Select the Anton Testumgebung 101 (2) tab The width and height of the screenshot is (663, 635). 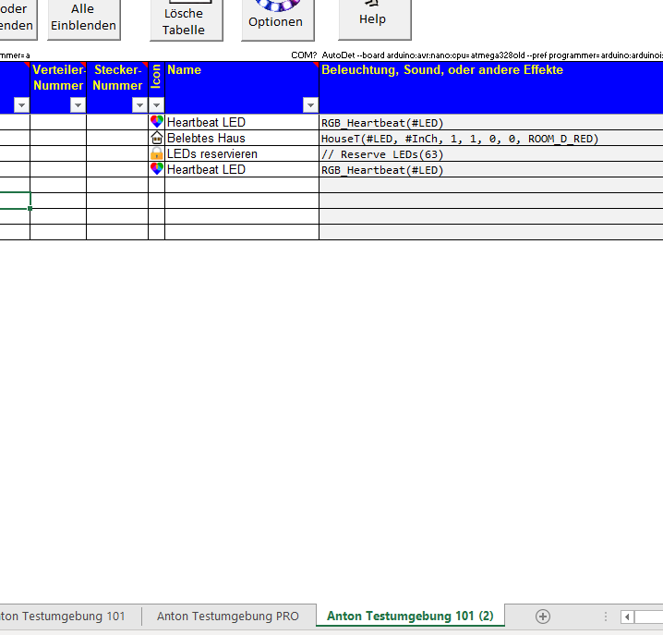pyautogui.click(x=410, y=617)
